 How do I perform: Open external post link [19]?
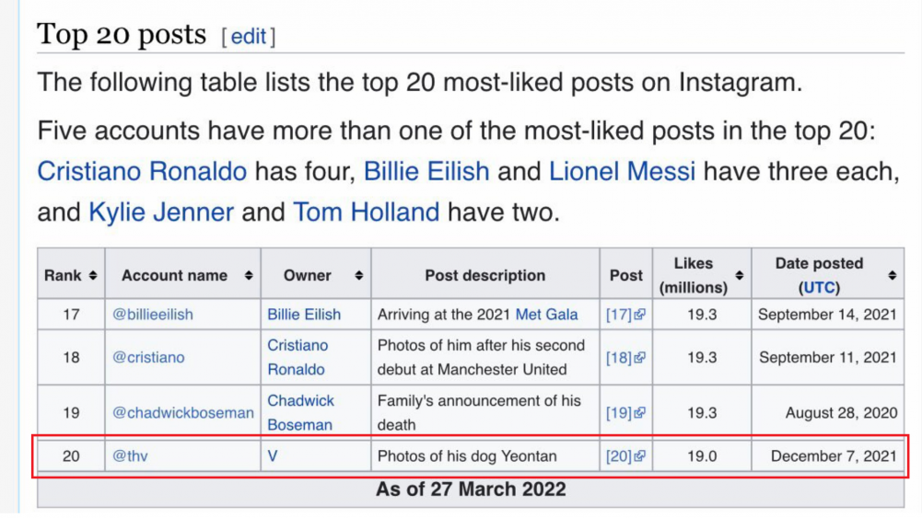point(625,413)
